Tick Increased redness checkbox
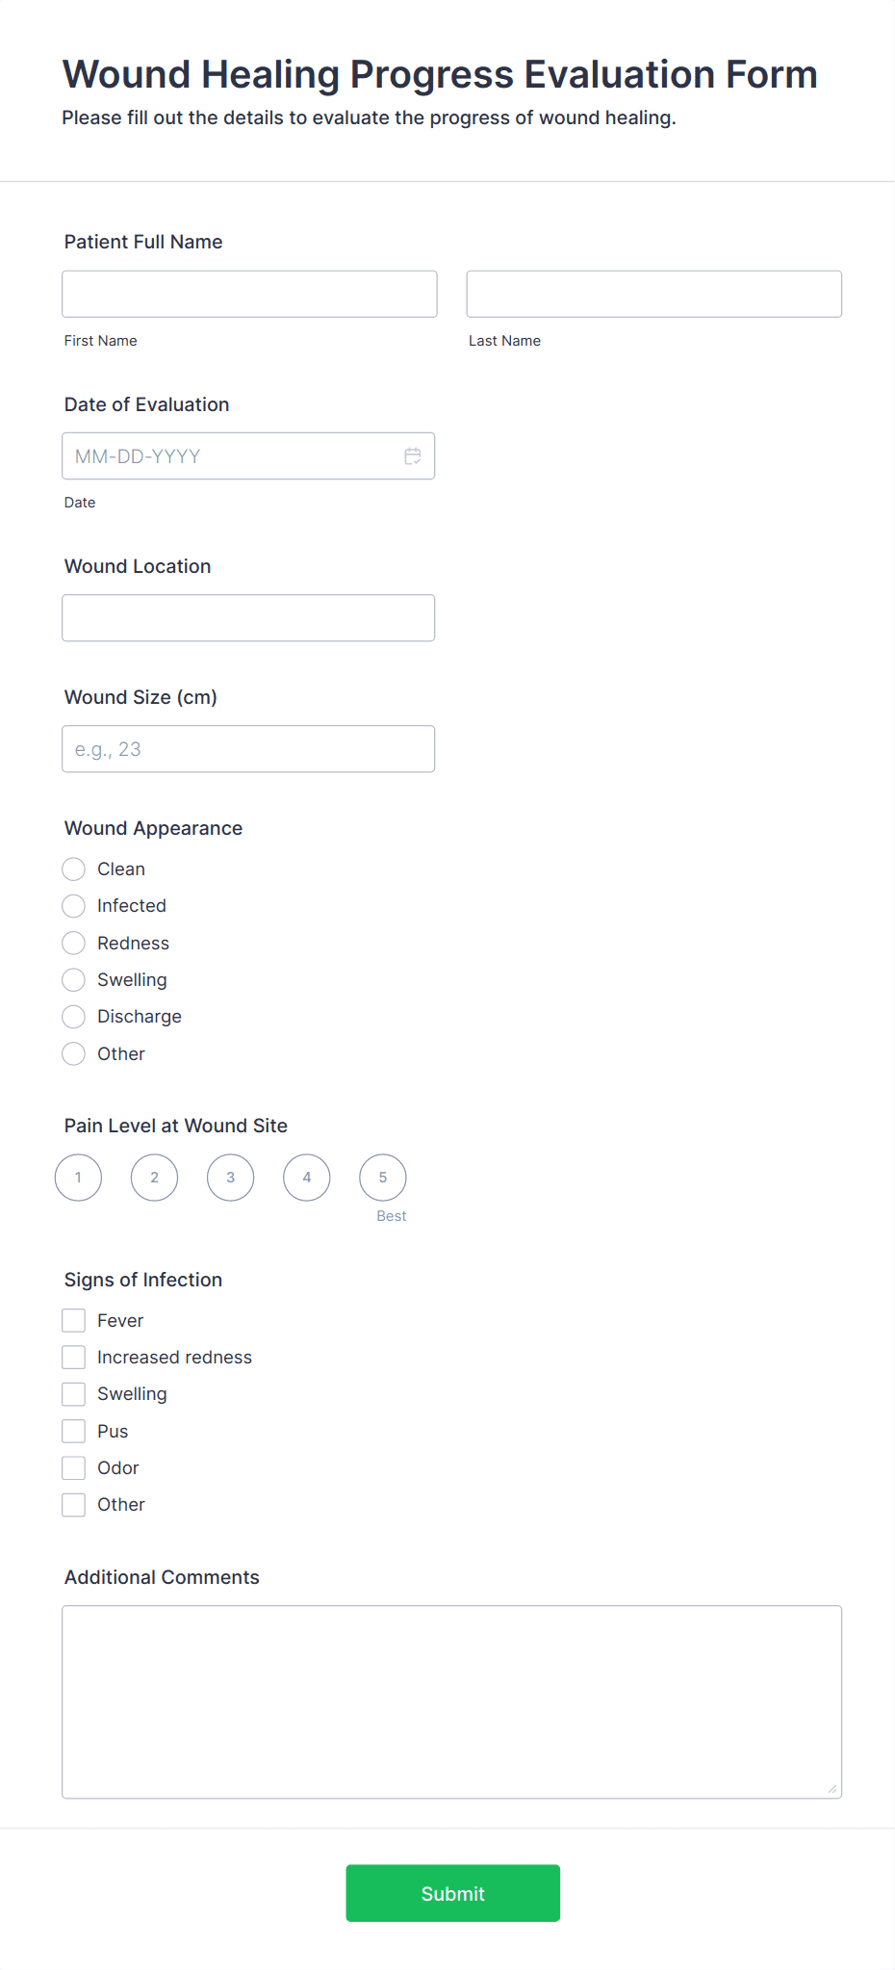Screen dimensions: 895x1970 tap(74, 1358)
